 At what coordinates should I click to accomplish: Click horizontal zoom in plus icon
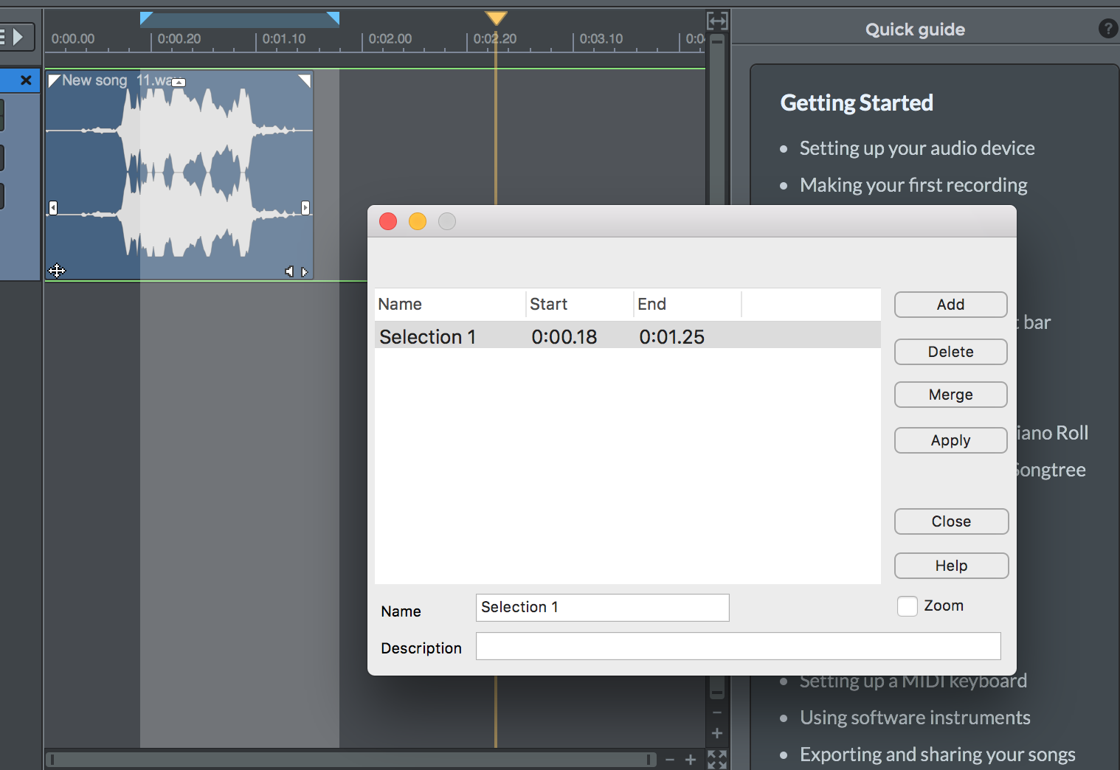click(691, 760)
